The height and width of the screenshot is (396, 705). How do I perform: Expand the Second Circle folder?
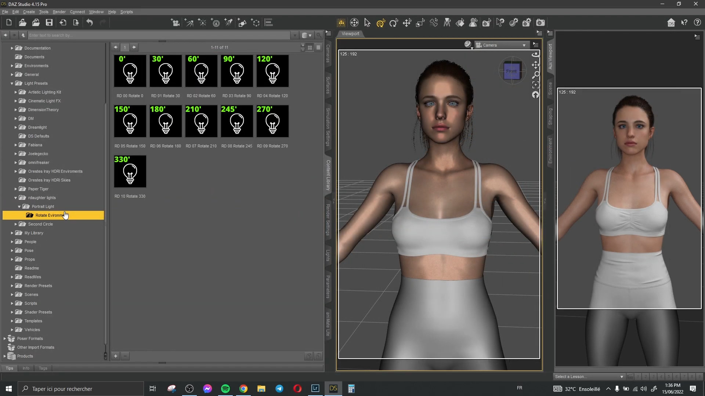(x=16, y=224)
